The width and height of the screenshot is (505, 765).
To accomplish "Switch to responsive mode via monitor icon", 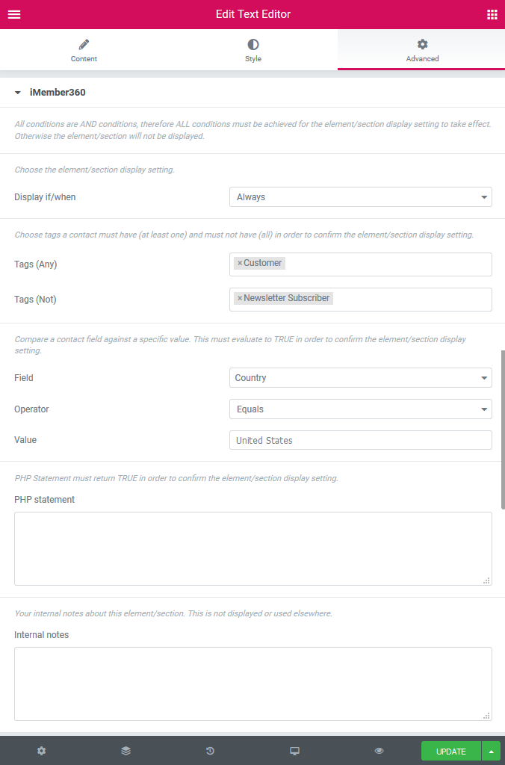I will (x=294, y=751).
